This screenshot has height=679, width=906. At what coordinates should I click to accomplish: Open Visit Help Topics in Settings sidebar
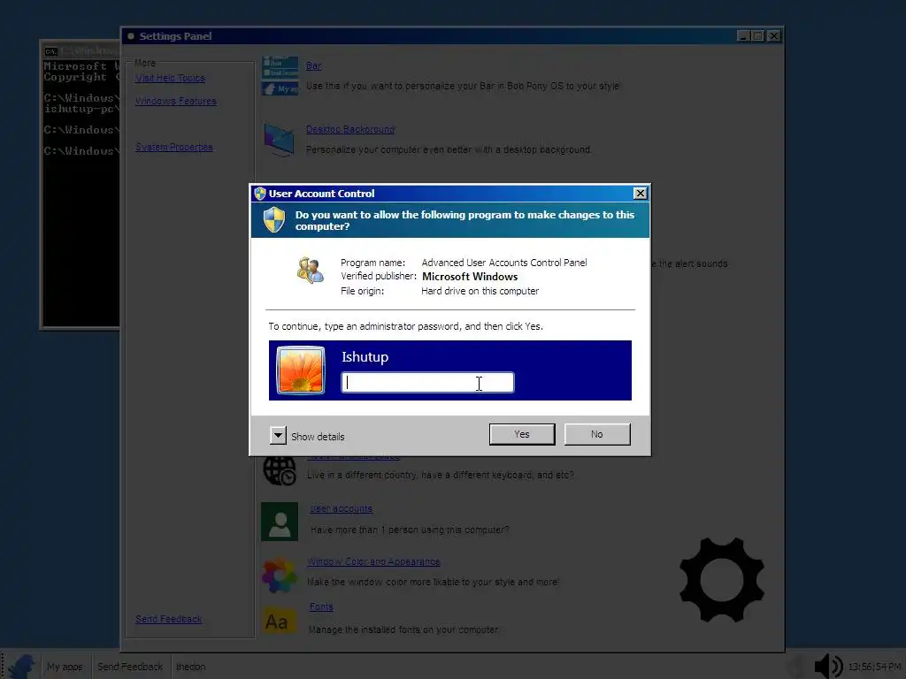(170, 78)
